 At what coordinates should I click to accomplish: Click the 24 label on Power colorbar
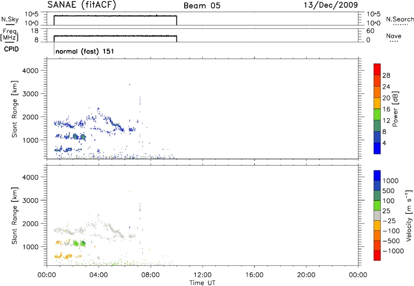[x=386, y=87]
